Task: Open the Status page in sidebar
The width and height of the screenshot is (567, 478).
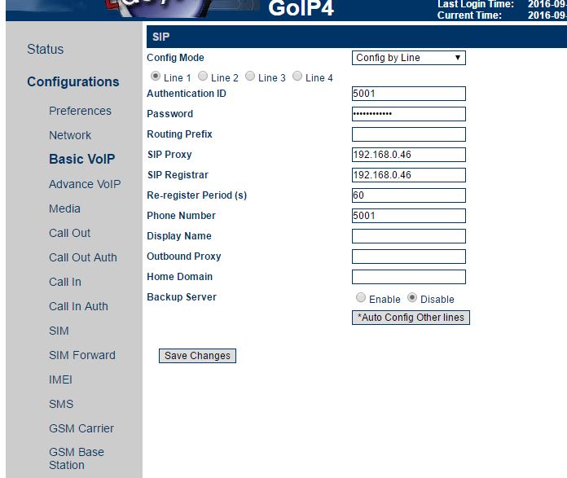Action: (x=45, y=50)
